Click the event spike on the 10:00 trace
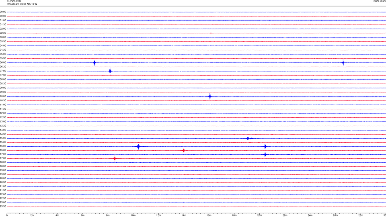This screenshot has width=386, height=217. 210,96
